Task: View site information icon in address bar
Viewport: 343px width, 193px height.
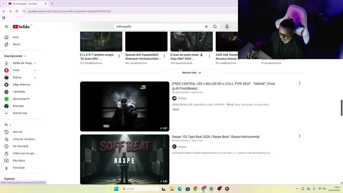Action: pyautogui.click(x=24, y=11)
